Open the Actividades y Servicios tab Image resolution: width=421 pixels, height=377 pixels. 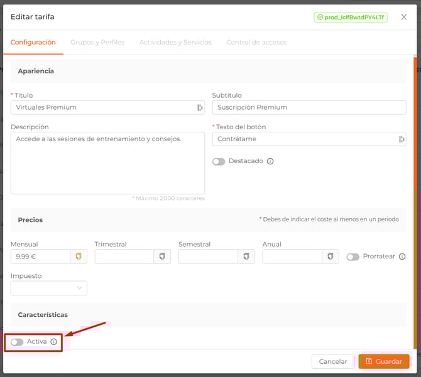coord(175,42)
